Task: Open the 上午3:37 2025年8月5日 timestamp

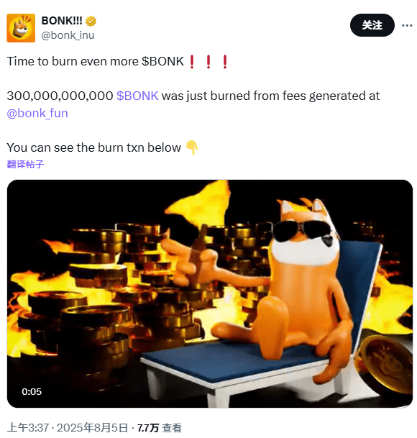Action: pyautogui.click(x=68, y=428)
